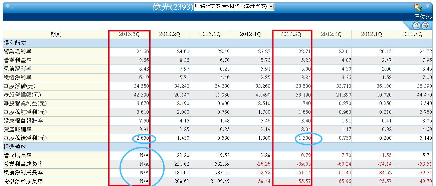
Task: Click the 231.62 operating profit growth cell
Action: [182, 164]
